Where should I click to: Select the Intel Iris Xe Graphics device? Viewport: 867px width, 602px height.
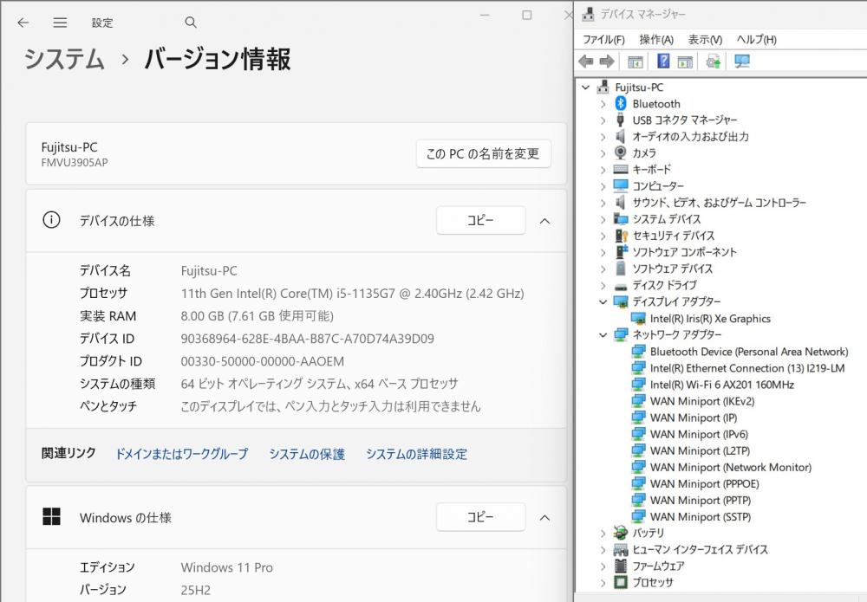tap(709, 319)
